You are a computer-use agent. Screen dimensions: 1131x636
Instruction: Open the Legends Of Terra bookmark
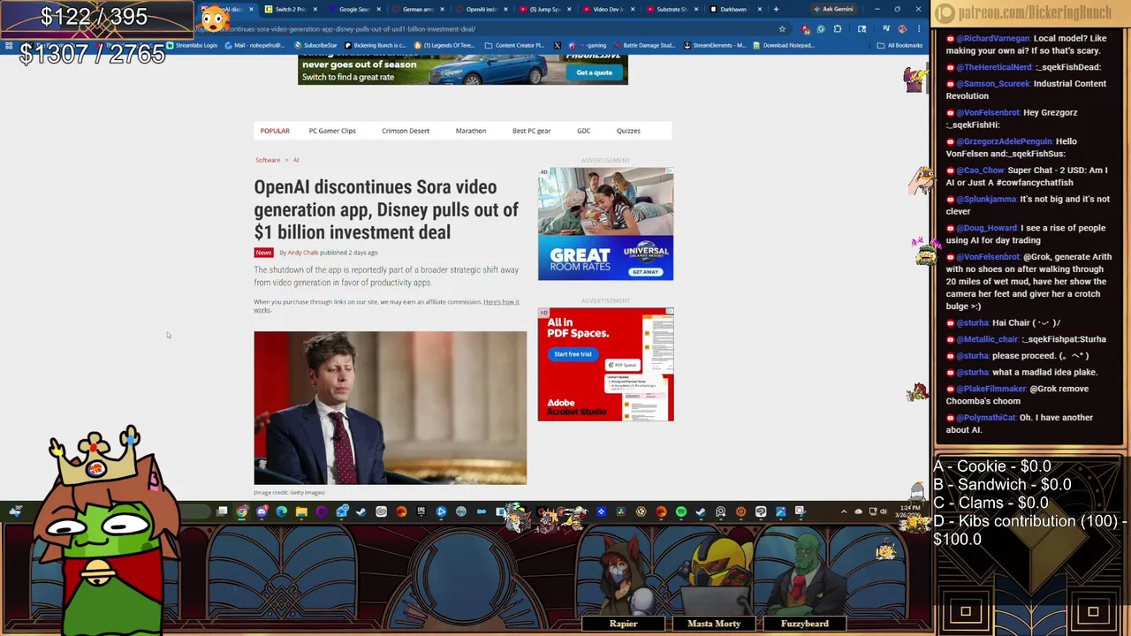(x=444, y=45)
